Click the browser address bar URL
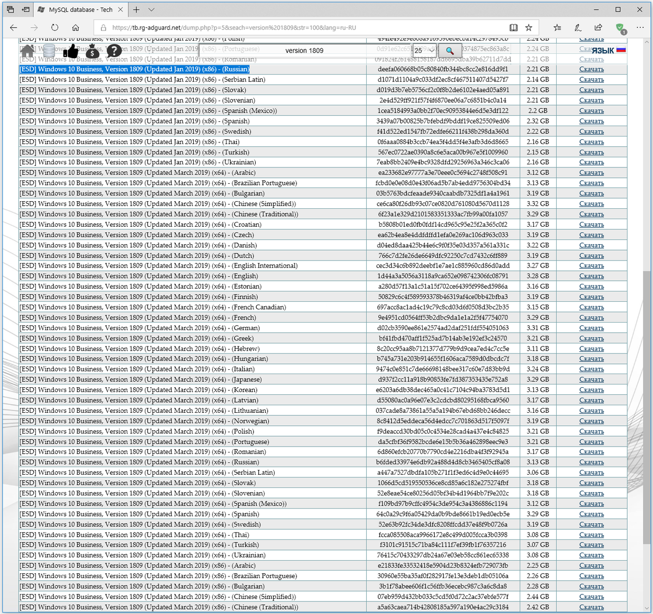Viewport: 653px width, 614px height. [x=235, y=28]
